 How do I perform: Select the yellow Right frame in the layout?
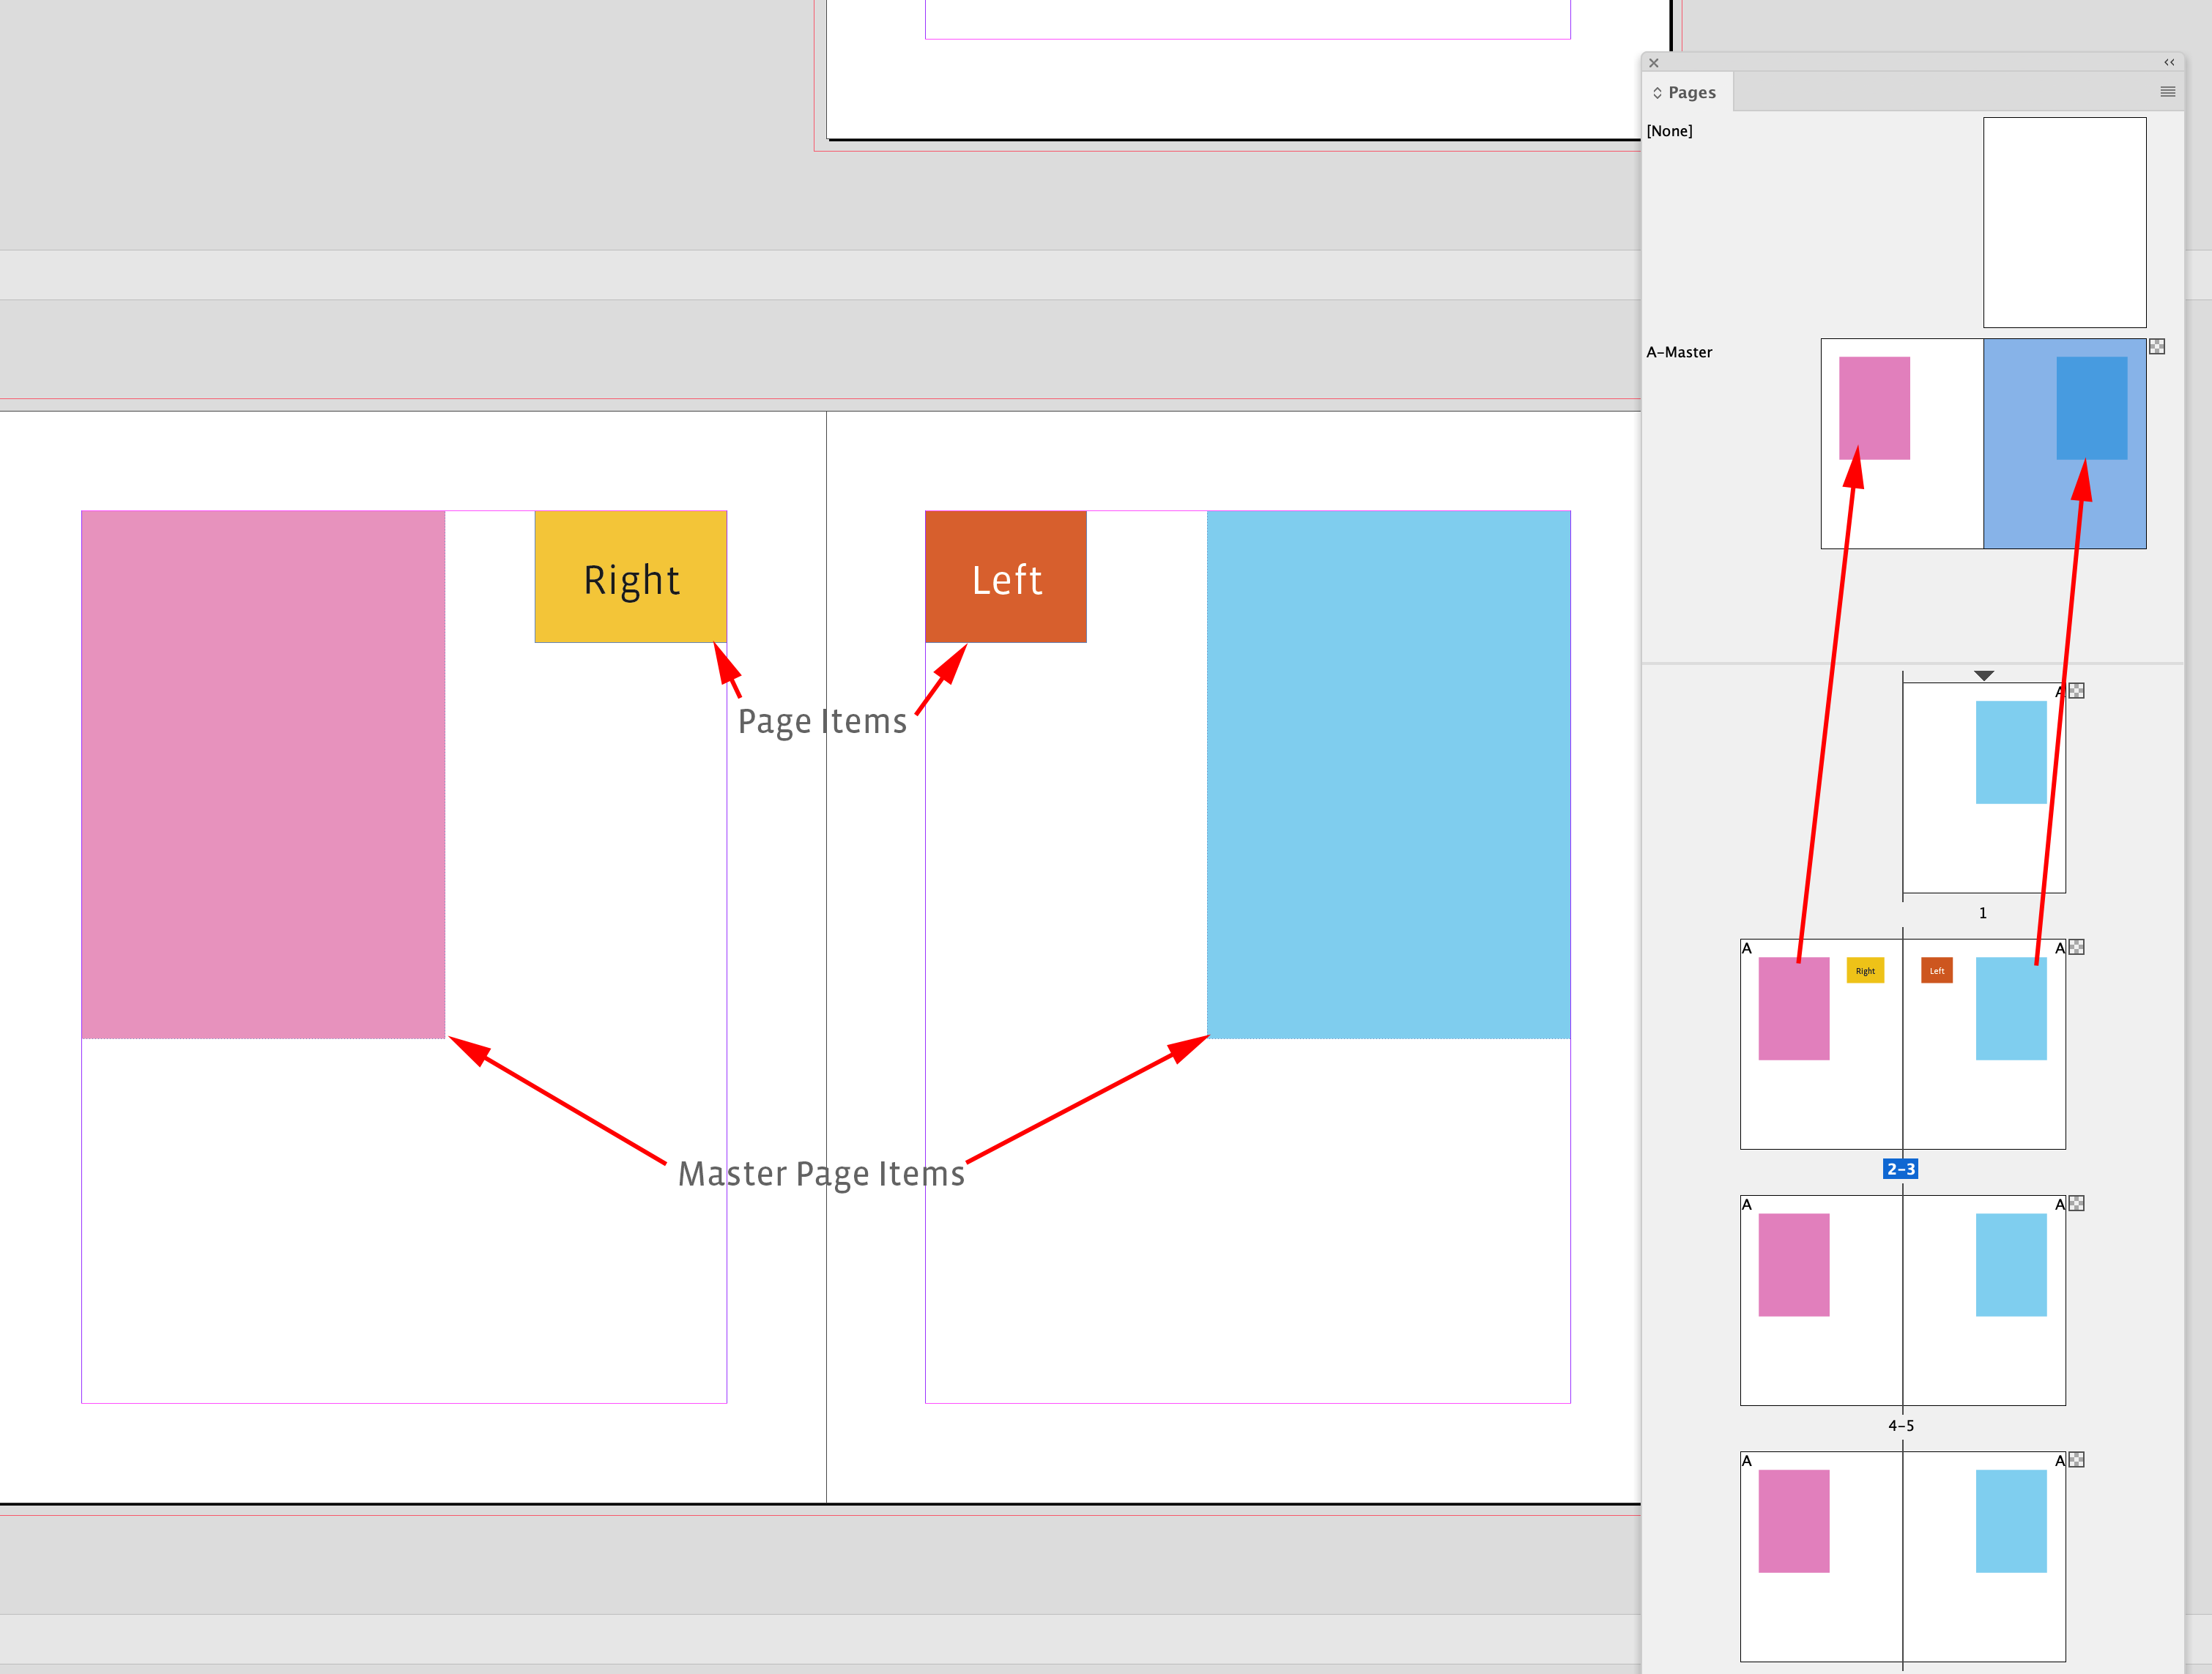631,577
